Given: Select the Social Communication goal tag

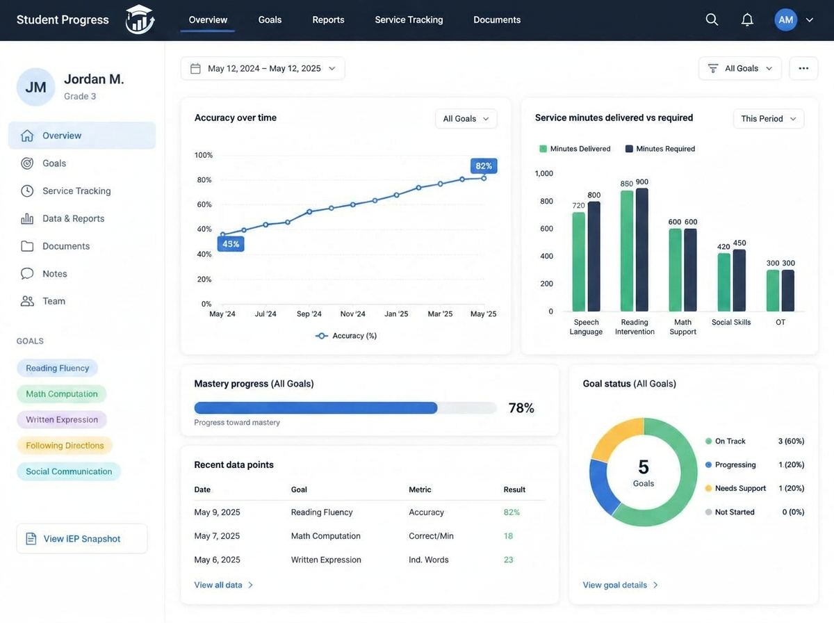Looking at the screenshot, I should click(x=69, y=471).
